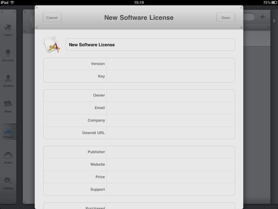Tap the Downld URL input field

tap(171, 133)
